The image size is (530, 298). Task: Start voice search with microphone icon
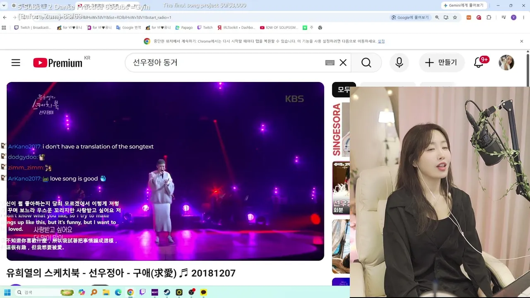[399, 62]
